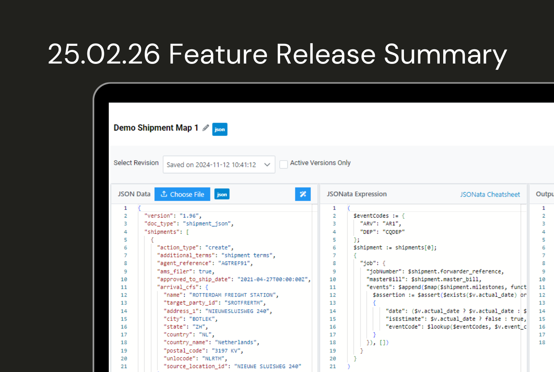Viewport: 554px width, 372px height.
Task: Click the "doc_type": "shipment_json" line
Action: (189, 223)
